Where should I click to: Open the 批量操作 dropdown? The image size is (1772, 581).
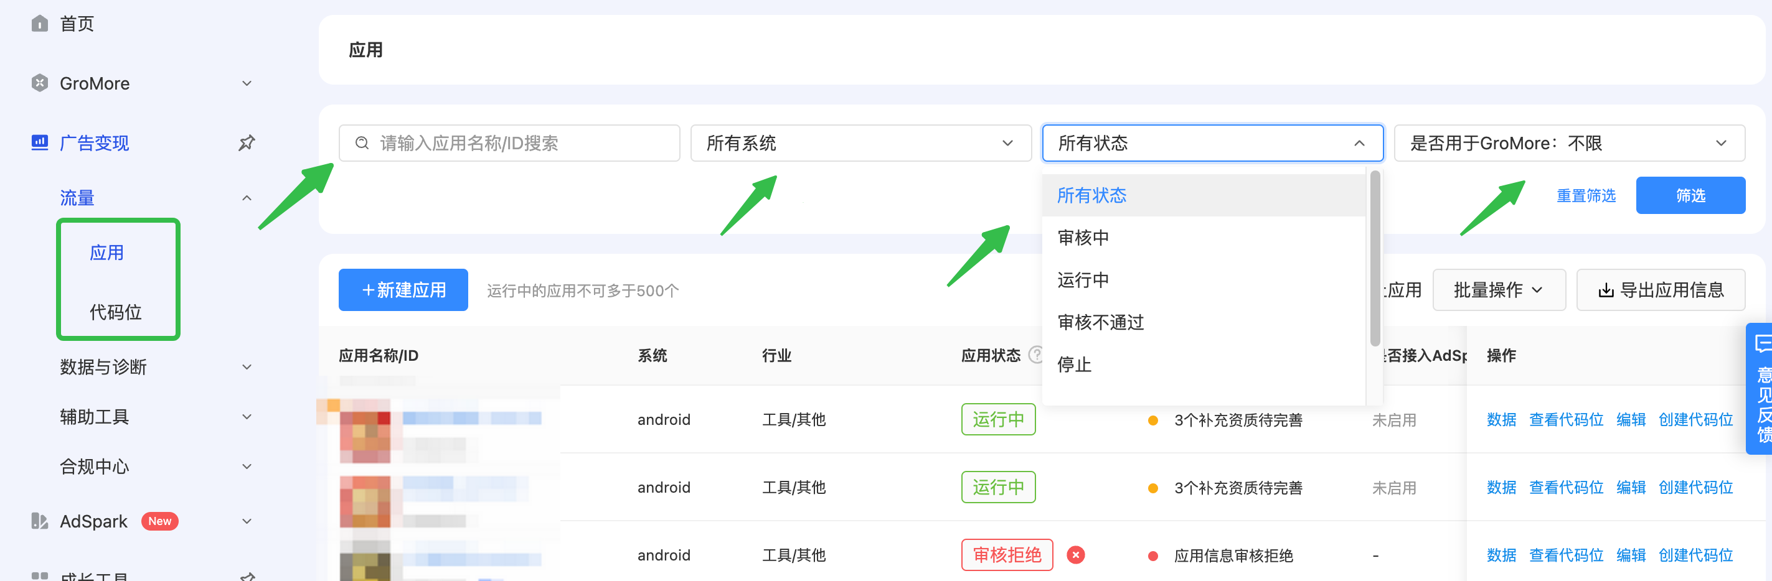pos(1499,290)
